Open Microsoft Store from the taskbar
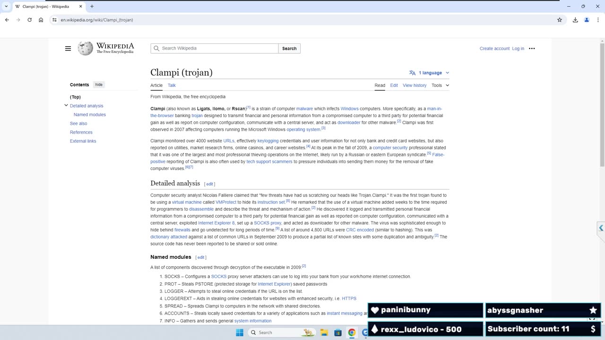Image resolution: width=605 pixels, height=340 pixels. tap(338, 332)
